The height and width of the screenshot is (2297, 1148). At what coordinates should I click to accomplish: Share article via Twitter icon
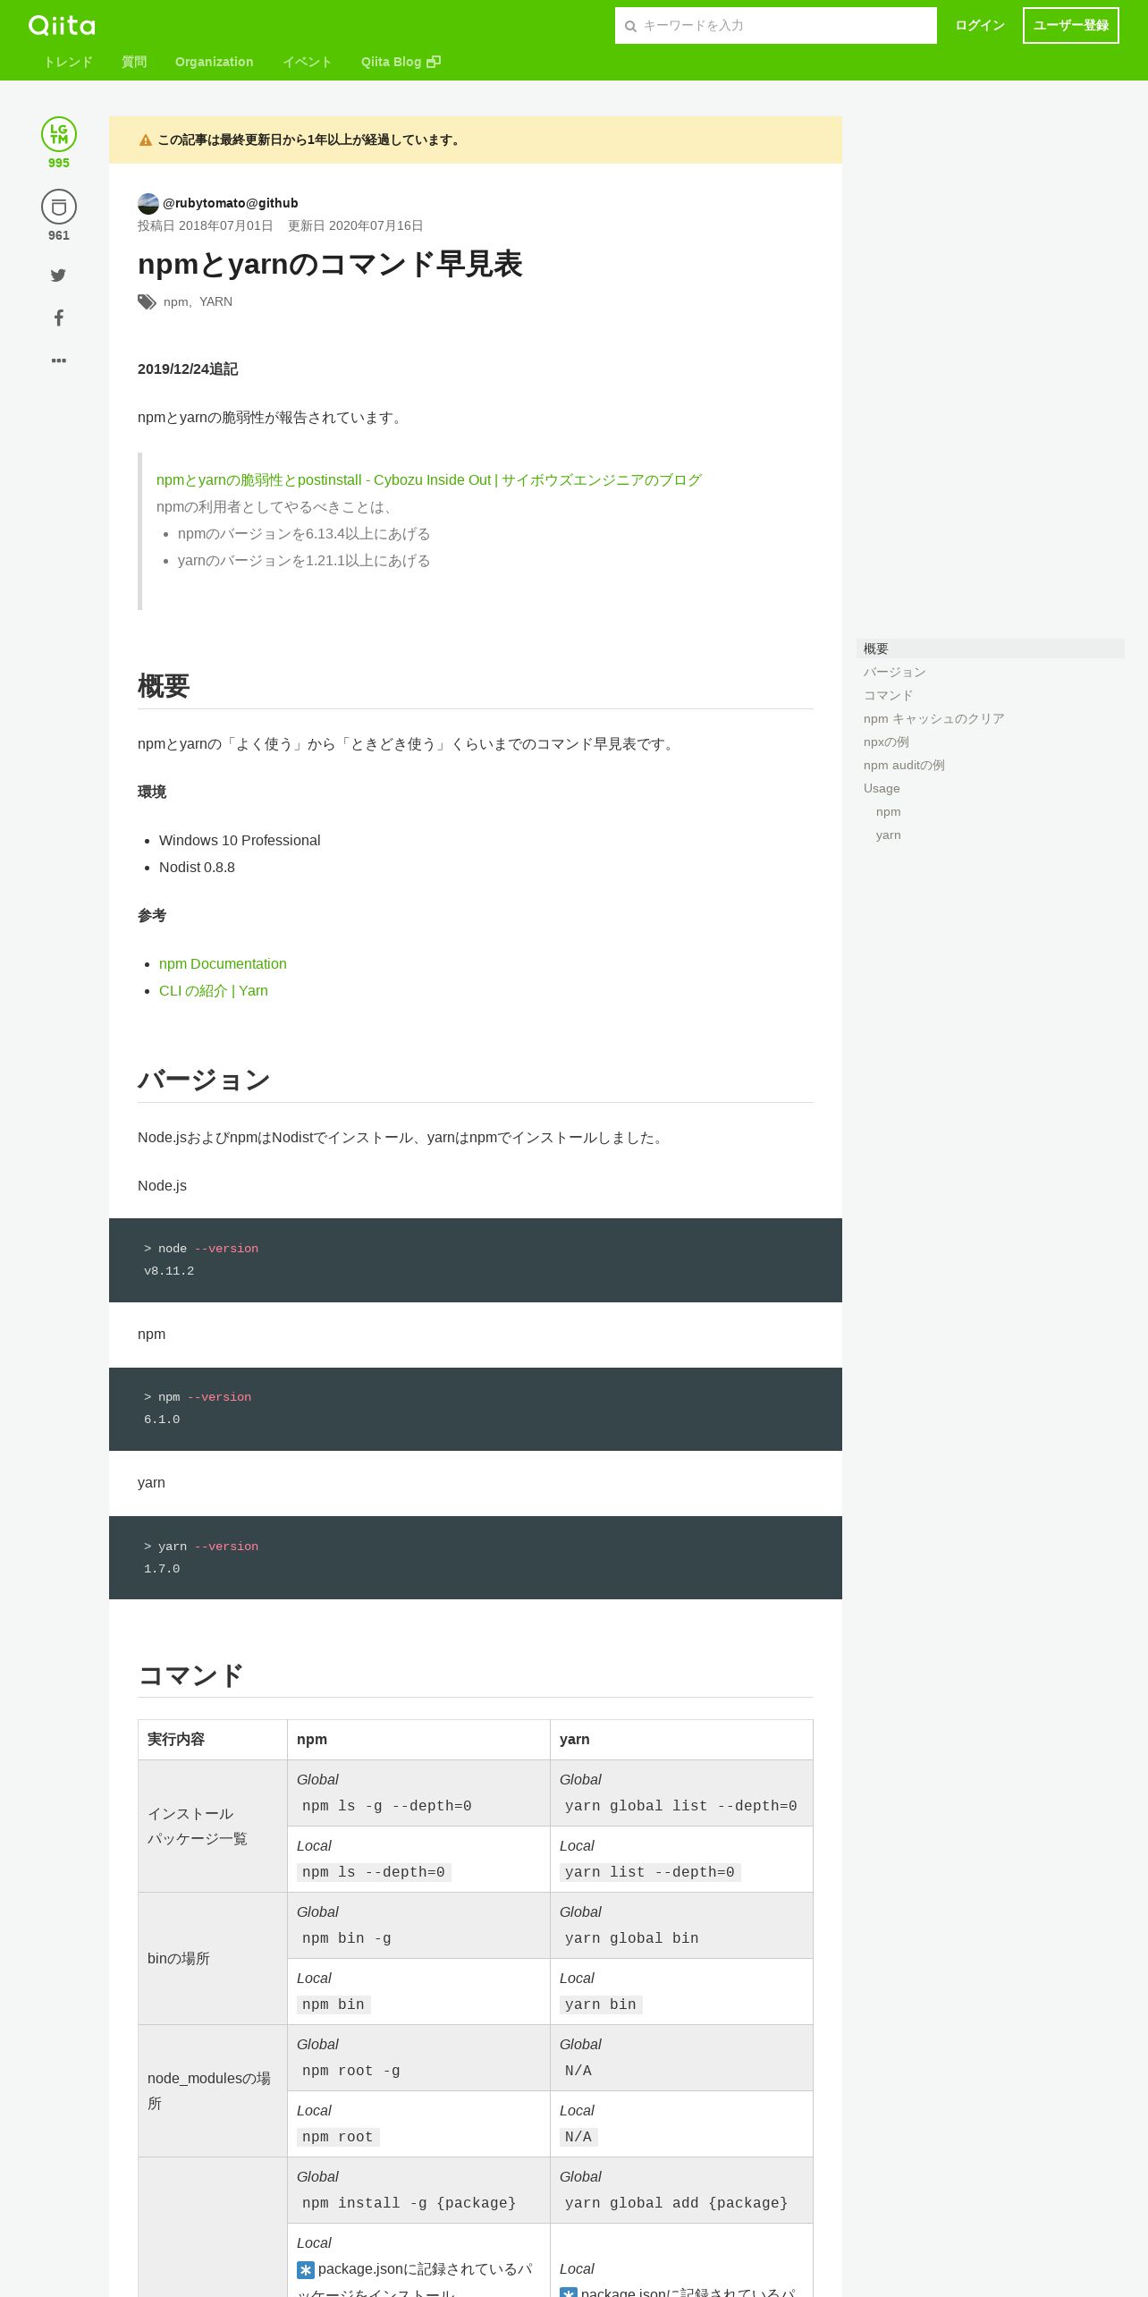pyautogui.click(x=58, y=275)
